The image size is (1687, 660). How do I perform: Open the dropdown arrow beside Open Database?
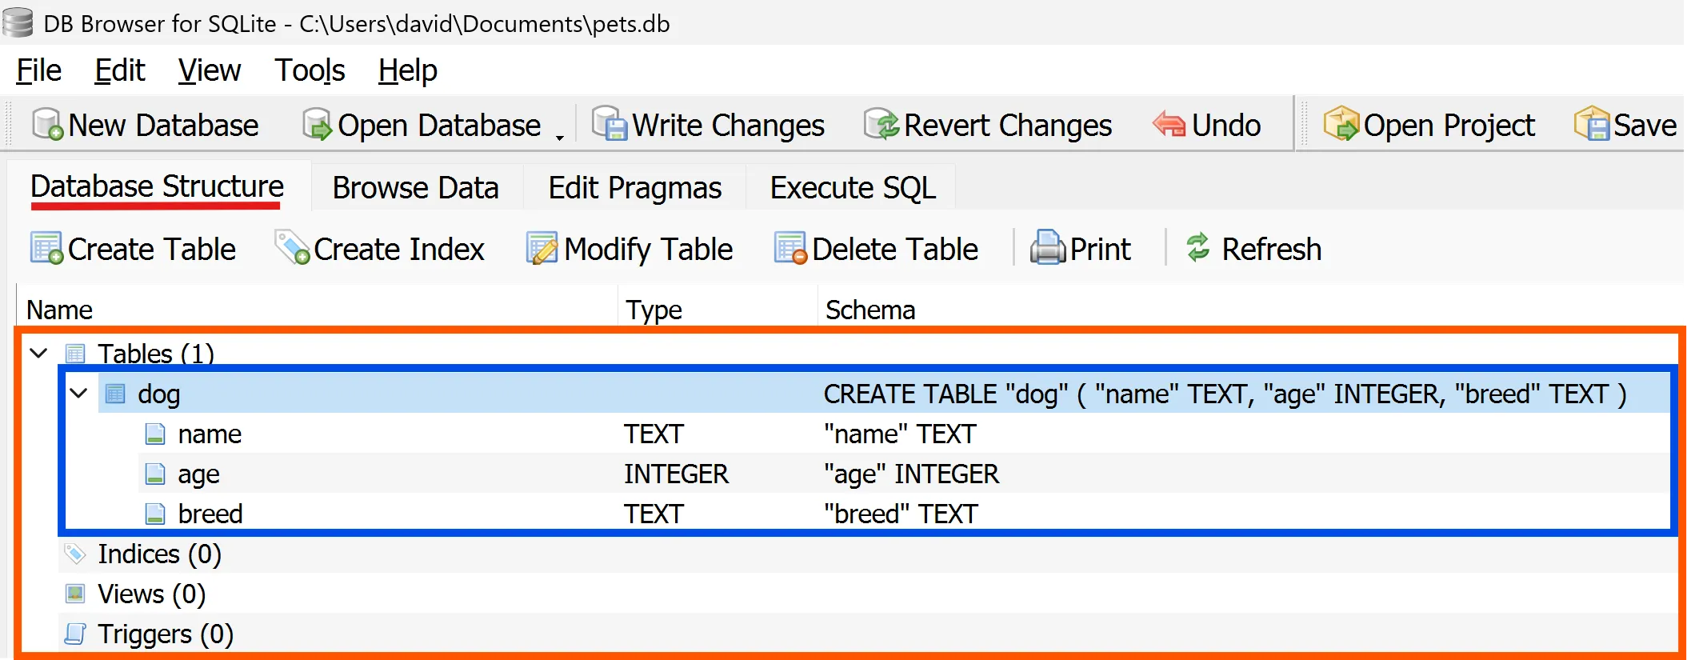[560, 136]
